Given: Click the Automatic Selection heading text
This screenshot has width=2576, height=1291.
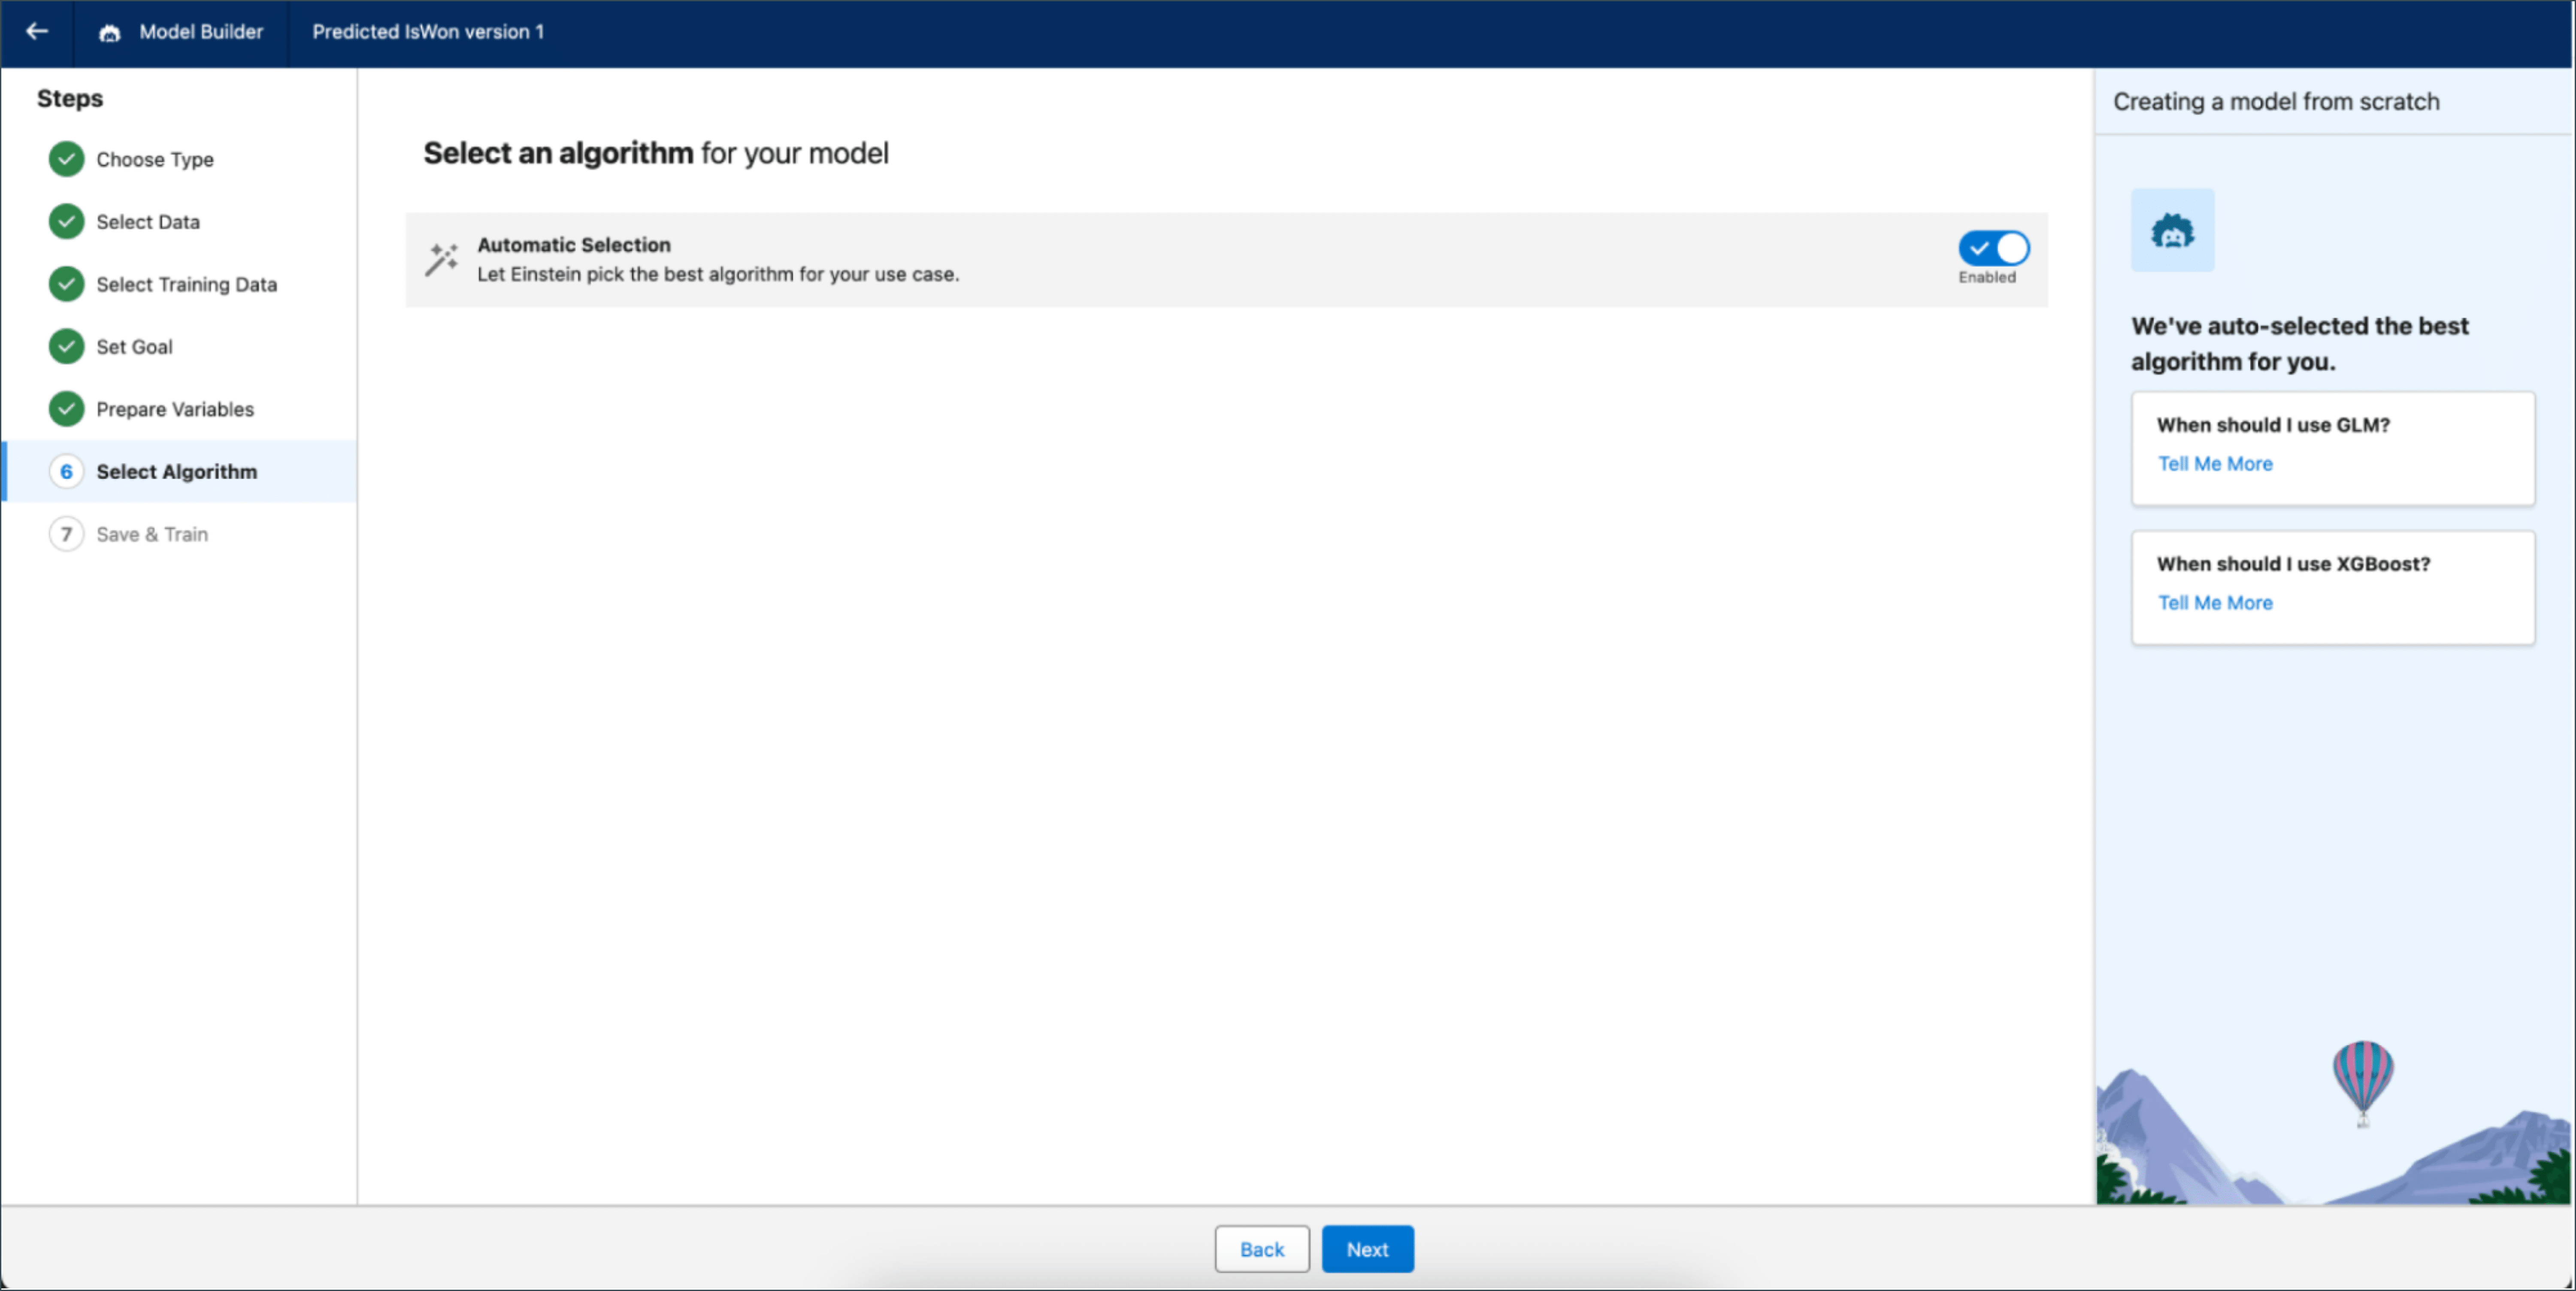Looking at the screenshot, I should click(x=574, y=245).
